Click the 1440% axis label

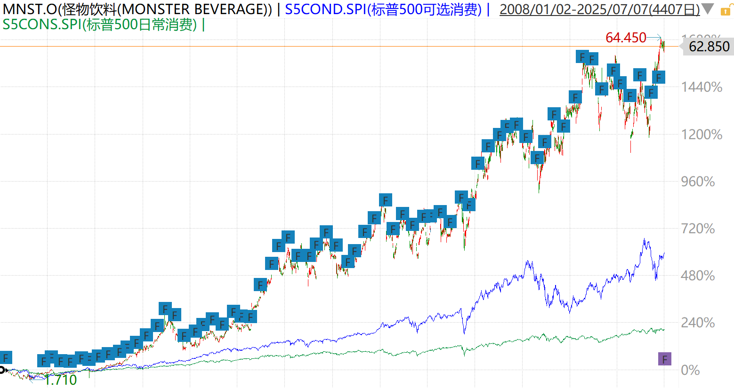702,87
